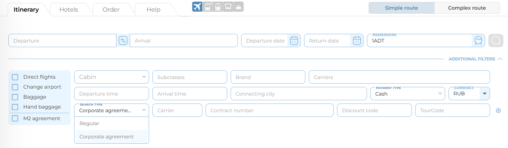The width and height of the screenshot is (508, 148).
Task: Open the return date calendar icon
Action: point(357,40)
